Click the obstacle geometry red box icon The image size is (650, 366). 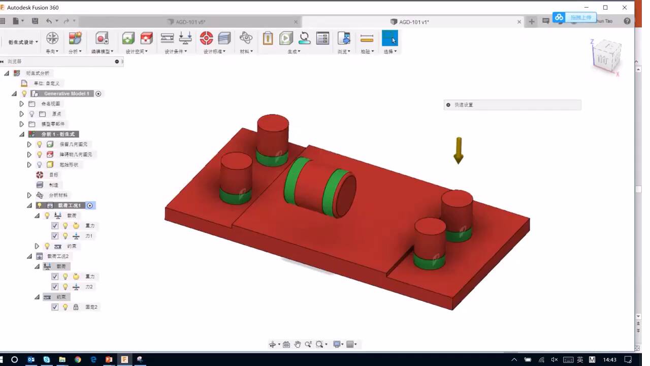point(147,38)
